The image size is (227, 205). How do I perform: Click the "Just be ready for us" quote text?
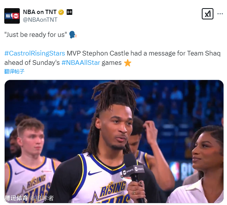(x=36, y=35)
